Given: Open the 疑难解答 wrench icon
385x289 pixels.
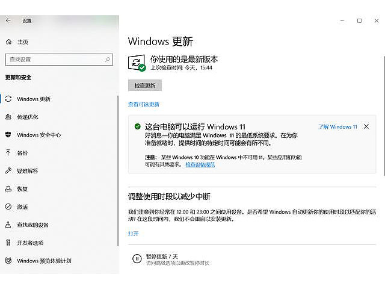Looking at the screenshot, I should [x=8, y=170].
